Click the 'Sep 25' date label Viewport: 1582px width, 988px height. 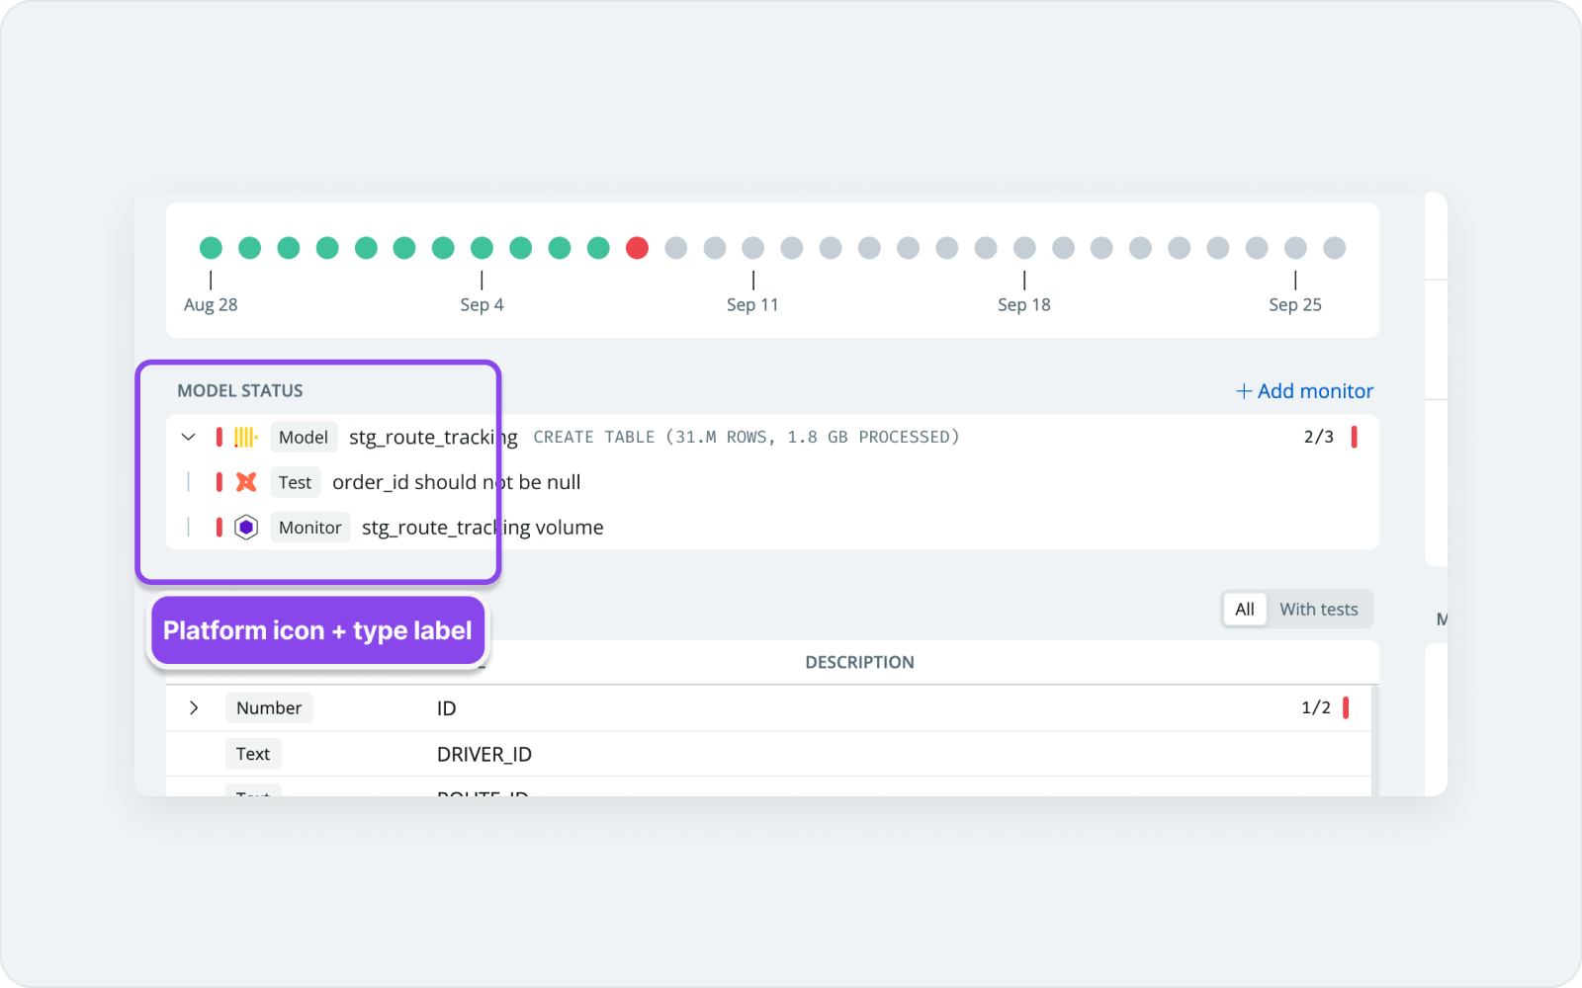(1295, 305)
